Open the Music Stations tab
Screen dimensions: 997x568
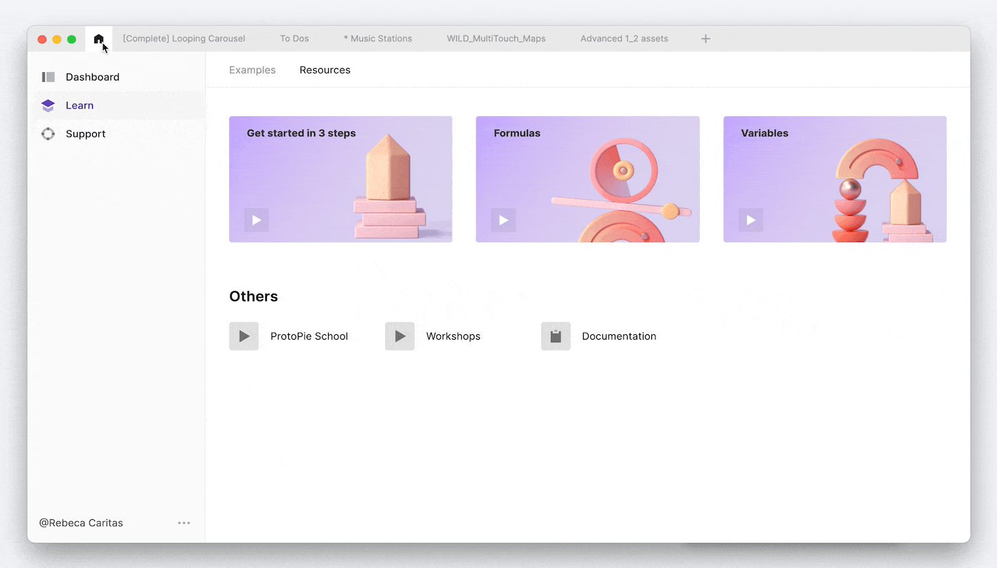[x=377, y=39]
